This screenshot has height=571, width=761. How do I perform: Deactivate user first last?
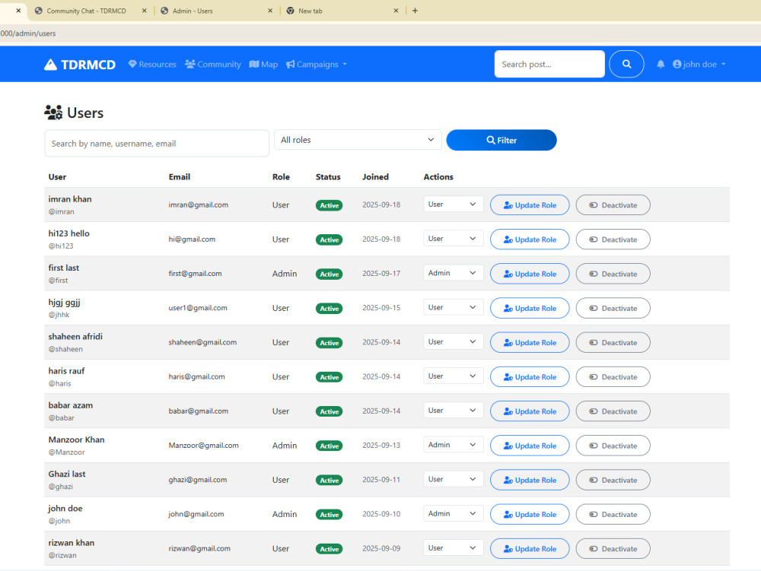(x=613, y=274)
